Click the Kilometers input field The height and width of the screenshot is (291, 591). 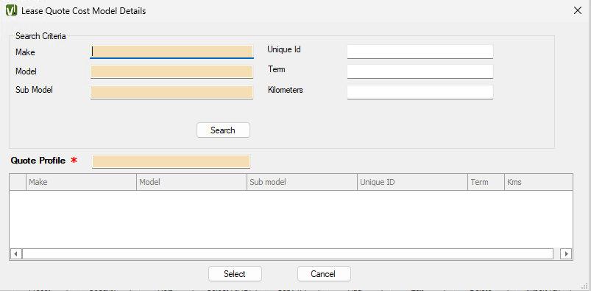(420, 92)
